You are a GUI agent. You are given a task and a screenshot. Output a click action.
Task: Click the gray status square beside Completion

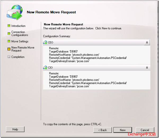click(9, 57)
